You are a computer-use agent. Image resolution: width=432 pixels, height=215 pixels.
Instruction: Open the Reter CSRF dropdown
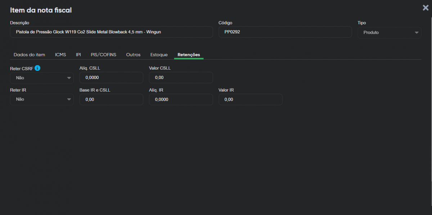42,78
